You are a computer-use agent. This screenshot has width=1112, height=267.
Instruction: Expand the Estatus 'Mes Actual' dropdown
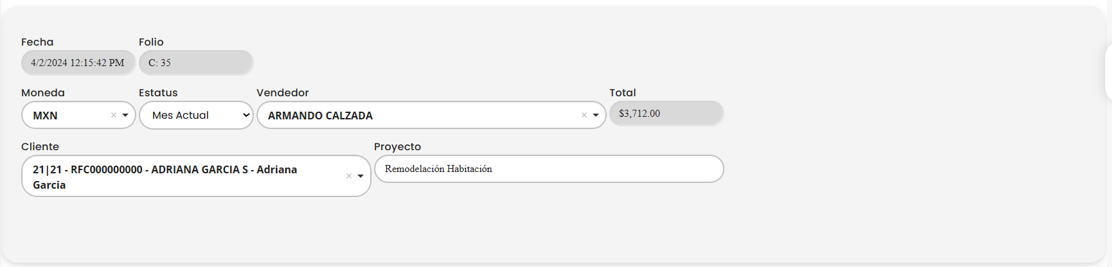point(196,116)
